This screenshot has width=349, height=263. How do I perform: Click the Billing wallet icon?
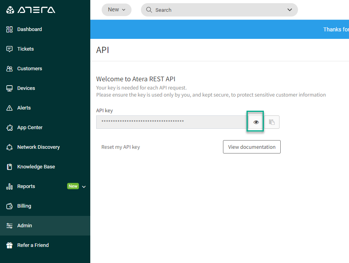click(9, 206)
